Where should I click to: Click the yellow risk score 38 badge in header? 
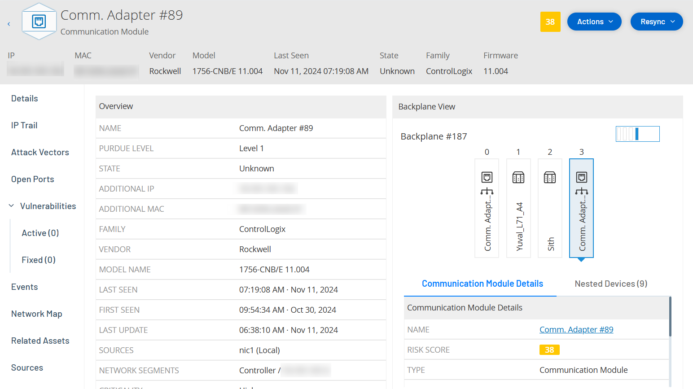(x=550, y=22)
